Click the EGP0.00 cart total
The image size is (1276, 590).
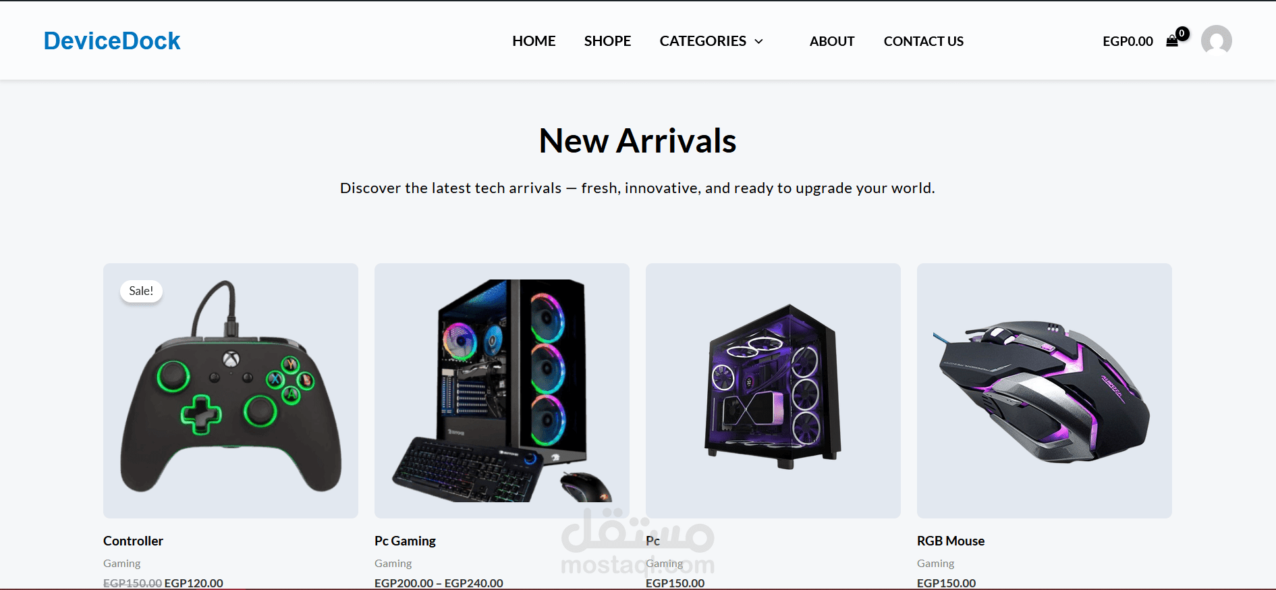[1128, 41]
